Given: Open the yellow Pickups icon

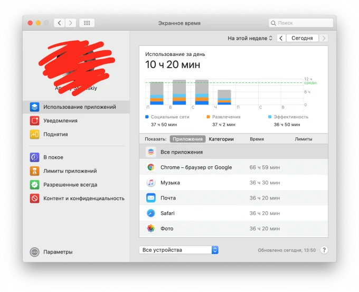Looking at the screenshot, I should pos(34,135).
